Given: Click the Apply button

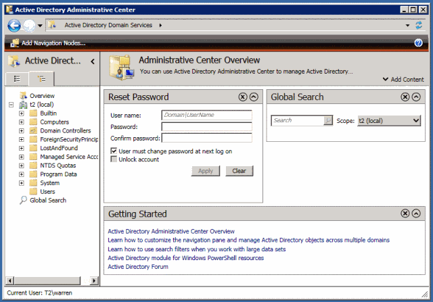Looking at the screenshot, I should (206, 171).
